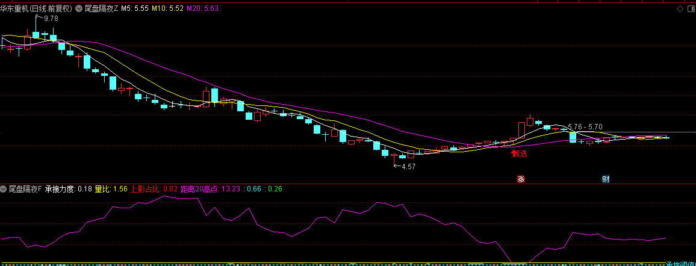
Task: Select the M10: 5.52 moving average label
Action: [x=168, y=8]
